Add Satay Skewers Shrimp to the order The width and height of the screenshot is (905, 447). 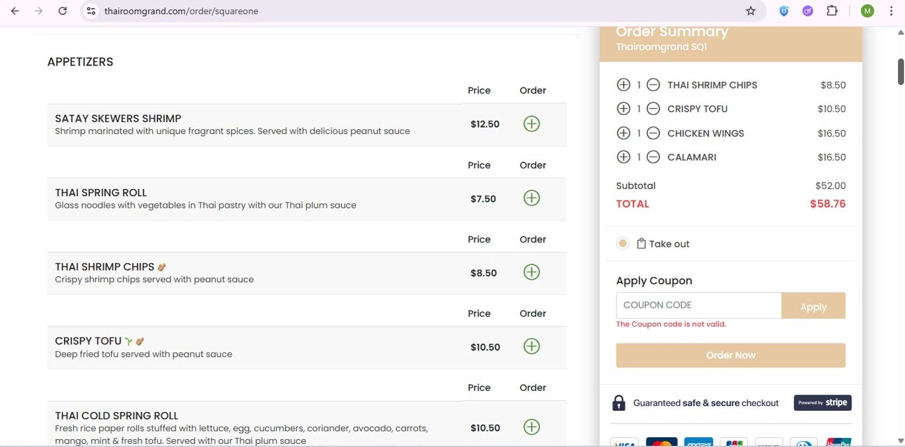[532, 124]
